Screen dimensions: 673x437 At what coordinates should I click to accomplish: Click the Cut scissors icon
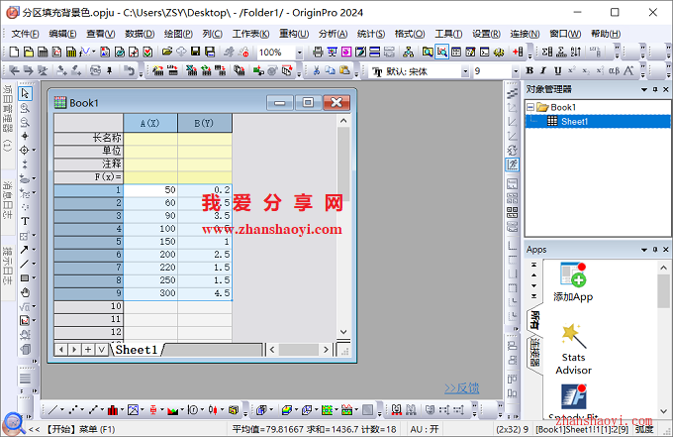tap(317, 71)
